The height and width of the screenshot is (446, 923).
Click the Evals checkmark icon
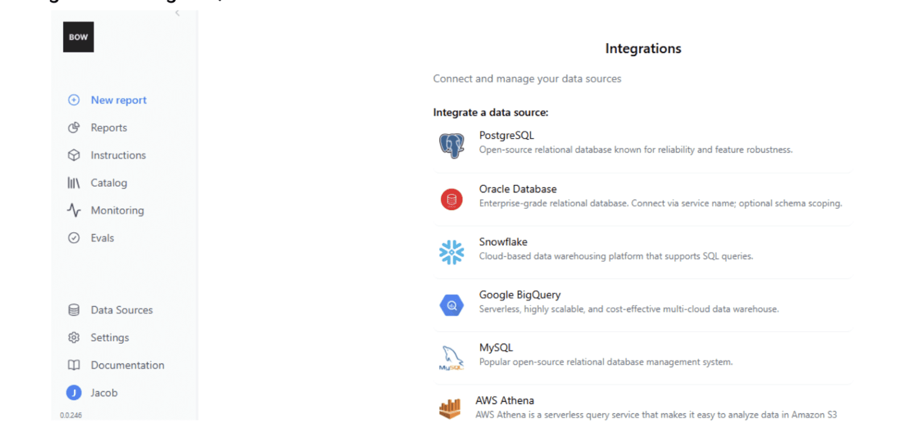pos(74,238)
